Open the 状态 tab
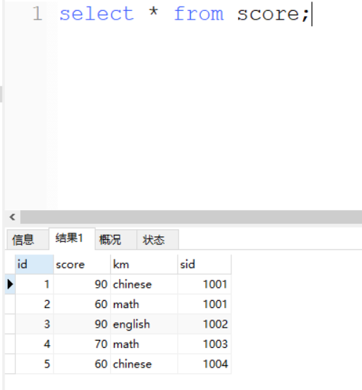The height and width of the screenshot is (390, 362). tap(157, 239)
